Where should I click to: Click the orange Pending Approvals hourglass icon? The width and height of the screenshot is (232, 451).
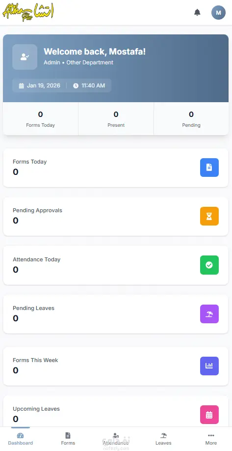[209, 216]
